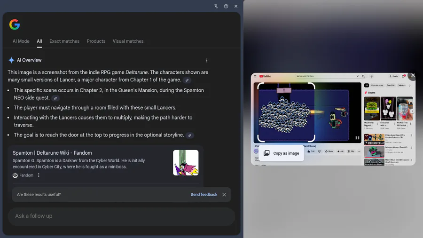Click the image icon in Copy as image
Screen dimensions: 423x238
[266, 153]
